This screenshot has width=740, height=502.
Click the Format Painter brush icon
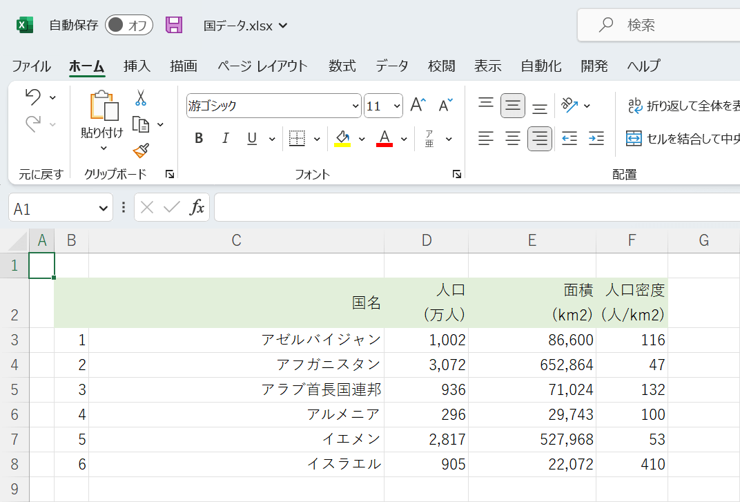[141, 151]
